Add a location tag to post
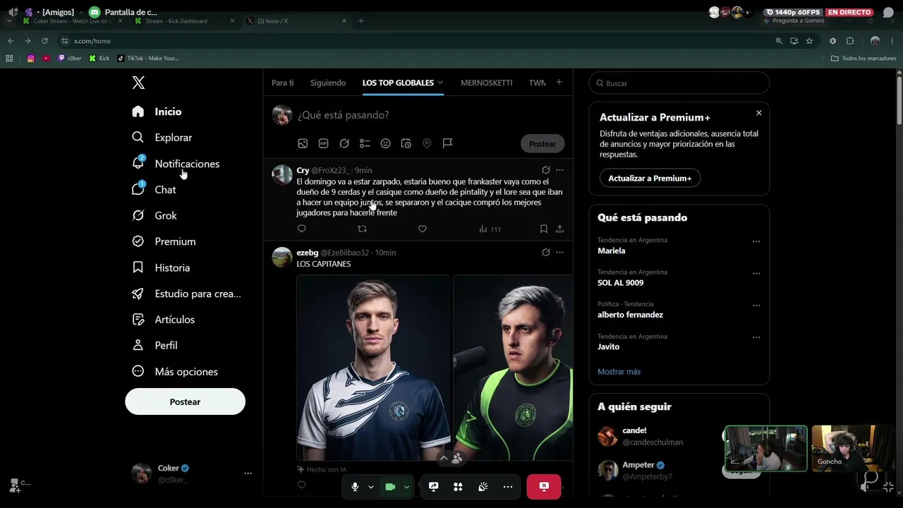 point(427,143)
